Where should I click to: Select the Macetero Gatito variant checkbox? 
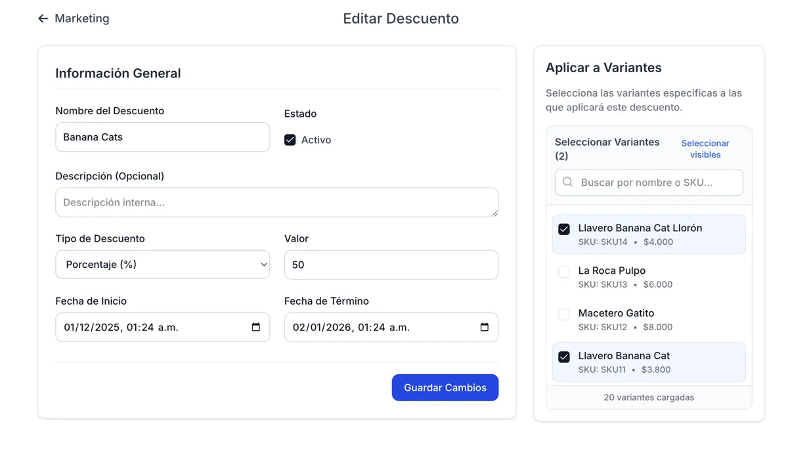[x=564, y=314]
